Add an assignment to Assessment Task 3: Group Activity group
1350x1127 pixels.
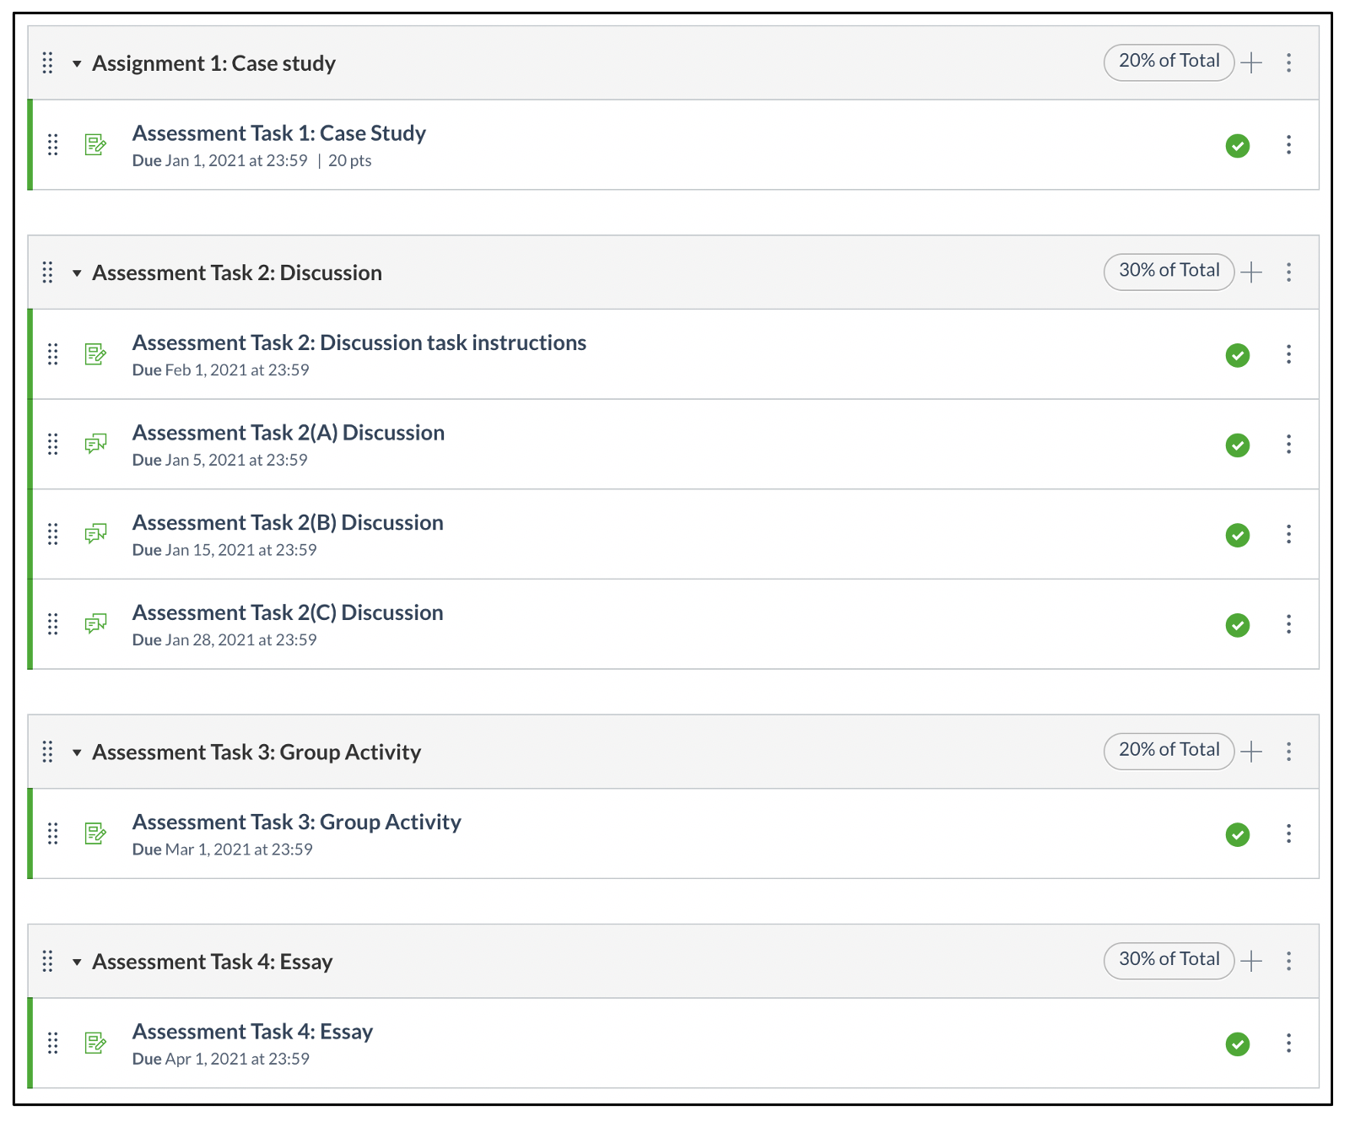point(1252,751)
